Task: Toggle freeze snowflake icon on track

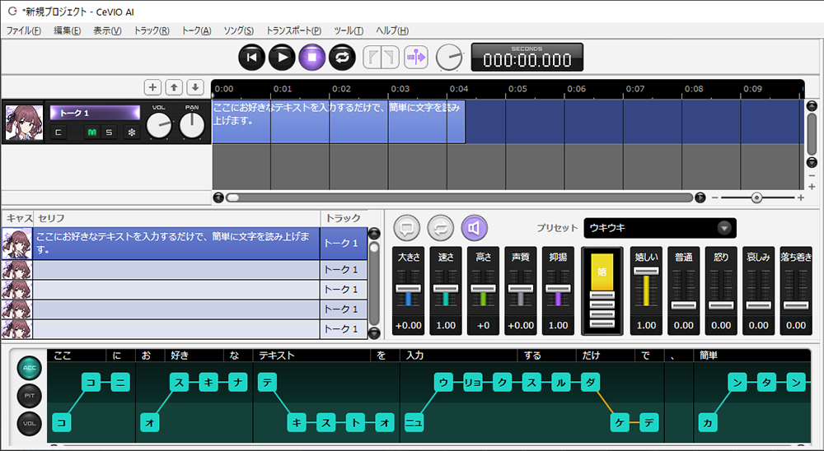Action: (131, 133)
